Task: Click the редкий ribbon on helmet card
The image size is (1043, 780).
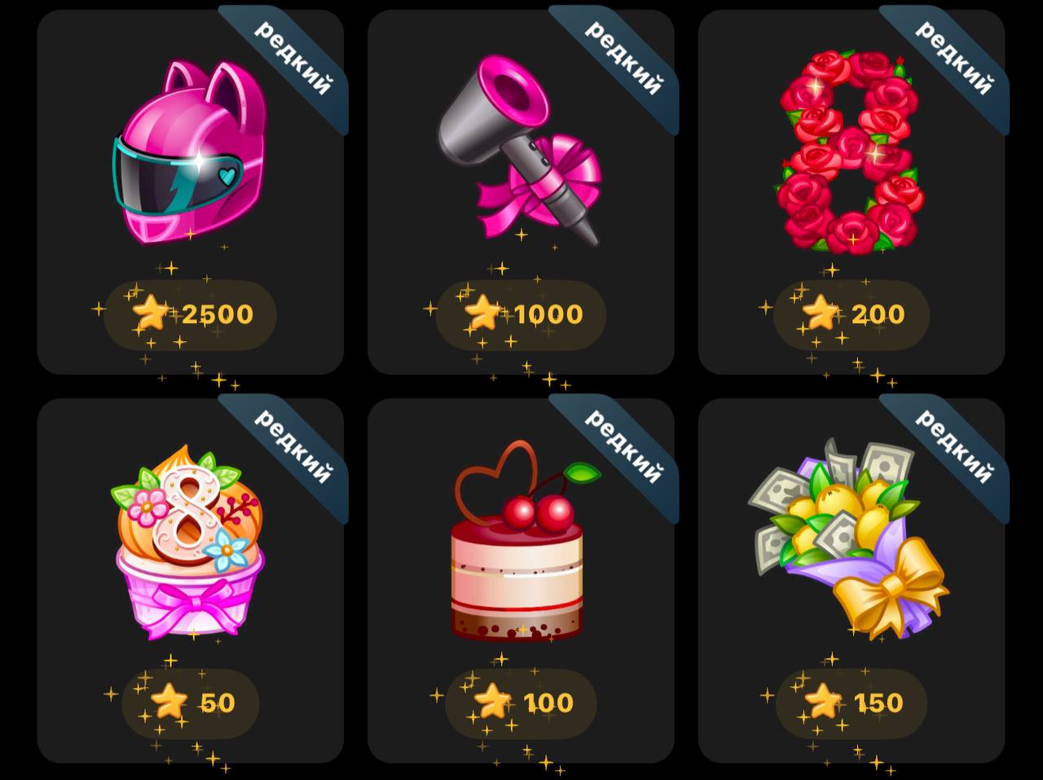Action: point(292,59)
